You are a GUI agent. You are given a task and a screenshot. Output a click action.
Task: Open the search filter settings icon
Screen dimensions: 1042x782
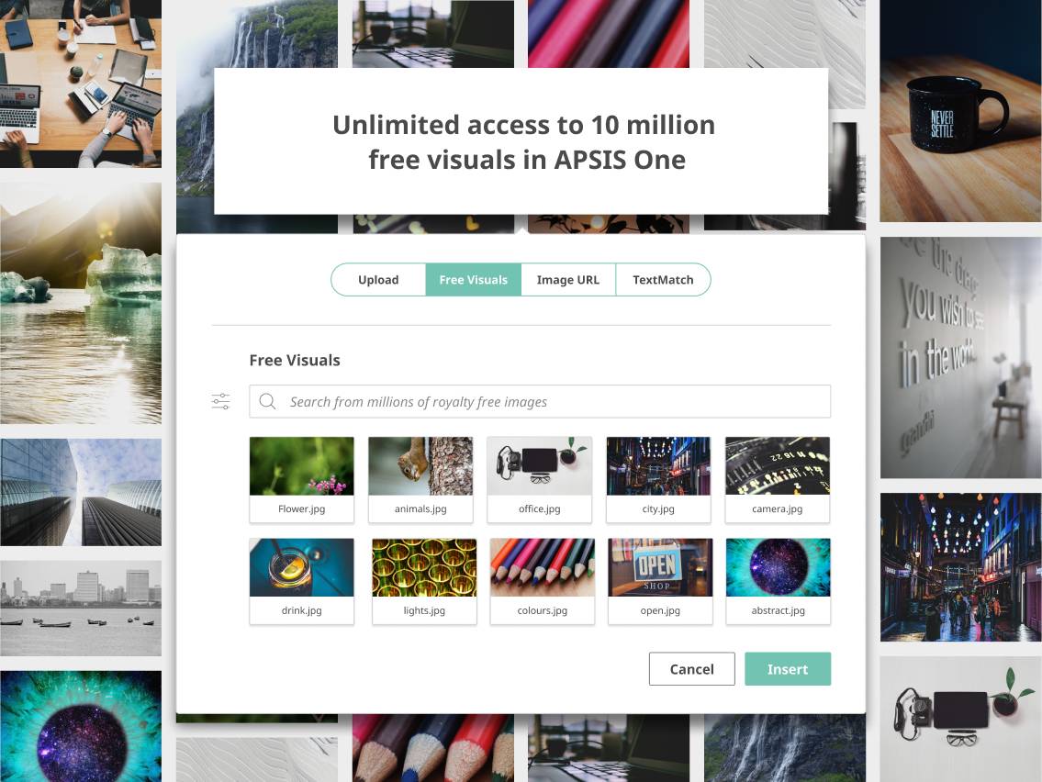(220, 401)
